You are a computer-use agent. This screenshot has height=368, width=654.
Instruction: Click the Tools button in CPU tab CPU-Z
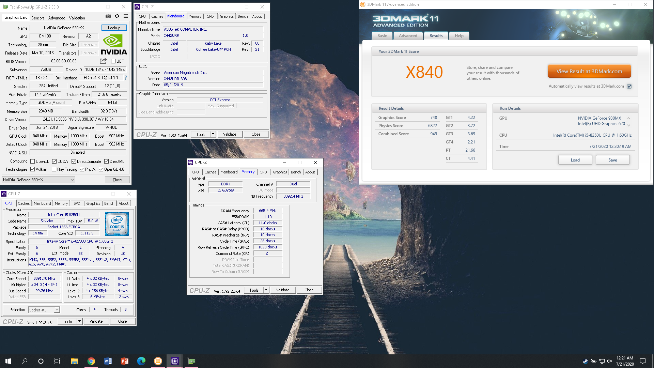[67, 321]
